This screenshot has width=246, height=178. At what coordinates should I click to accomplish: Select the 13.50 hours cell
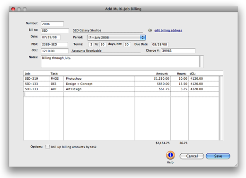[x=179, y=84]
